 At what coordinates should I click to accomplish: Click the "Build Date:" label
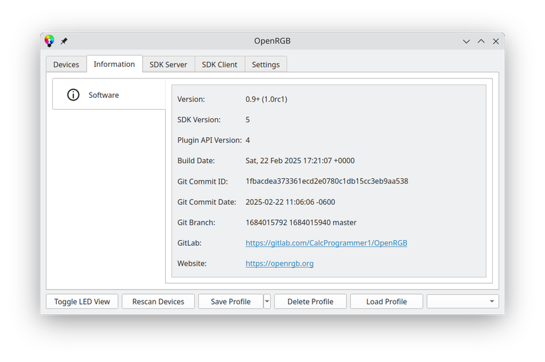pyautogui.click(x=196, y=161)
